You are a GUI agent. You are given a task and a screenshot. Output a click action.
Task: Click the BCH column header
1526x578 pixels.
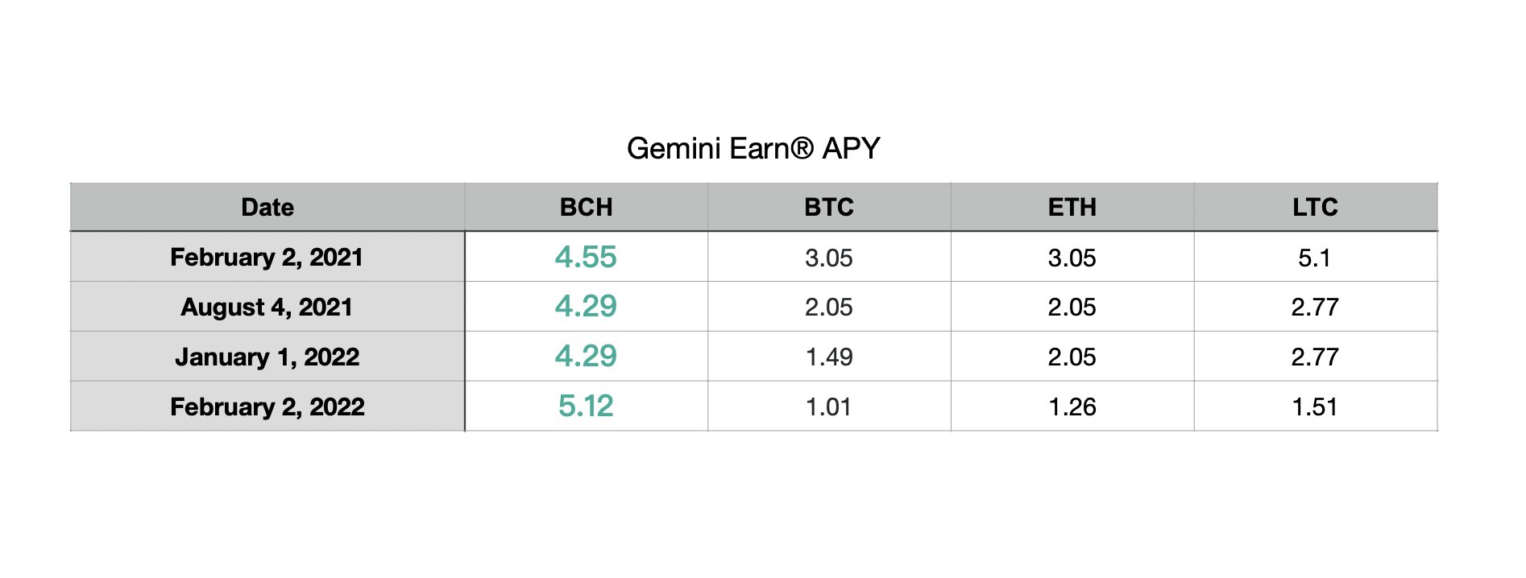(587, 207)
